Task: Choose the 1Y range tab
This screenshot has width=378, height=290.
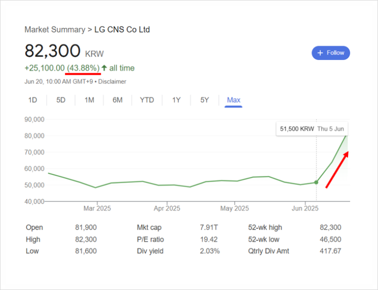Action: (x=176, y=100)
